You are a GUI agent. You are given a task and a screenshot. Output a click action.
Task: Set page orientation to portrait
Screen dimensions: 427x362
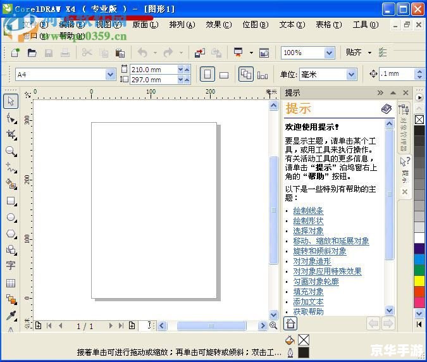pos(207,75)
